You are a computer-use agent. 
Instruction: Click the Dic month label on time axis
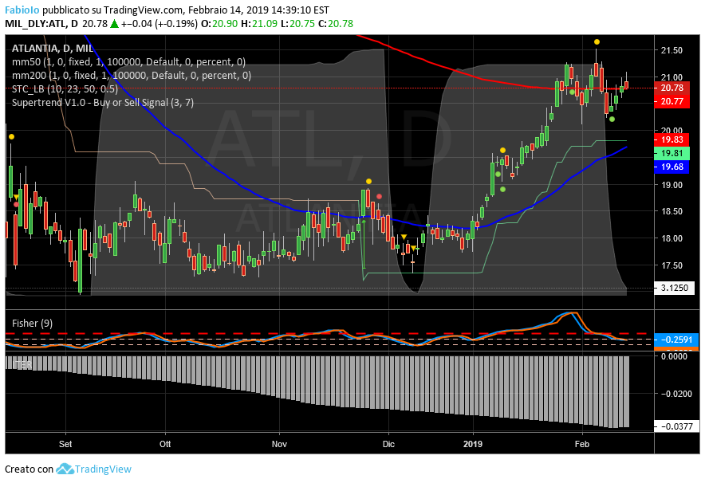pyautogui.click(x=388, y=444)
